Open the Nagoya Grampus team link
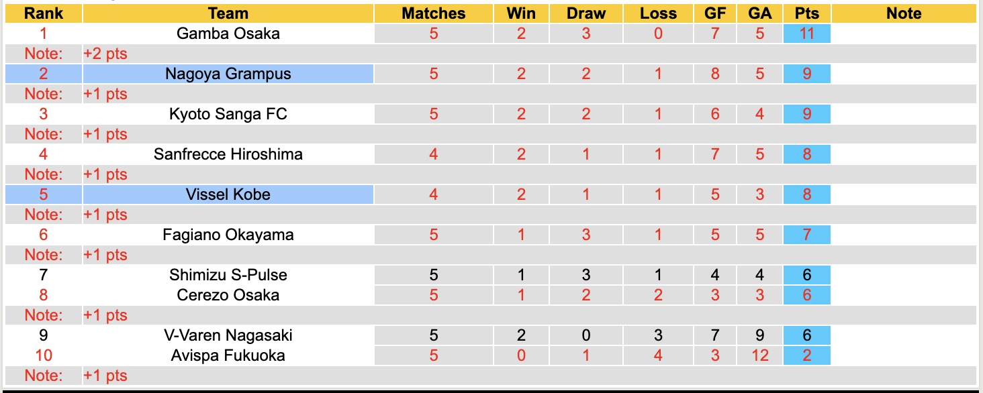The width and height of the screenshot is (983, 393). coord(228,74)
